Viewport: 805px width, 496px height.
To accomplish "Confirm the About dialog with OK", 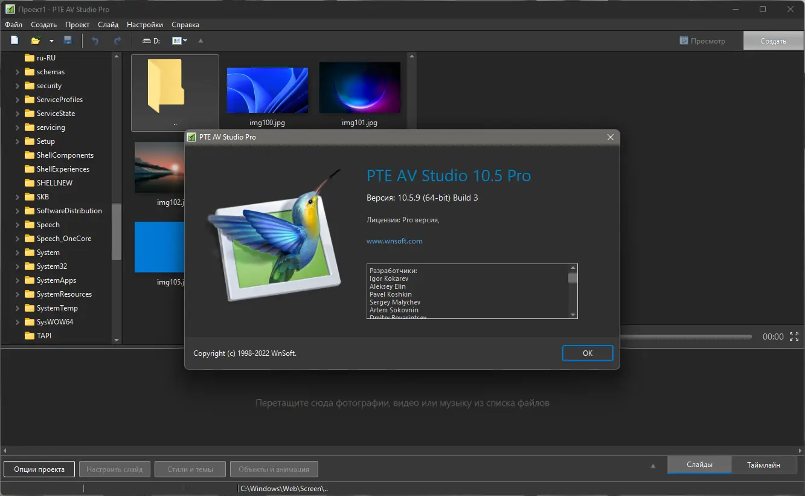I will [x=588, y=353].
